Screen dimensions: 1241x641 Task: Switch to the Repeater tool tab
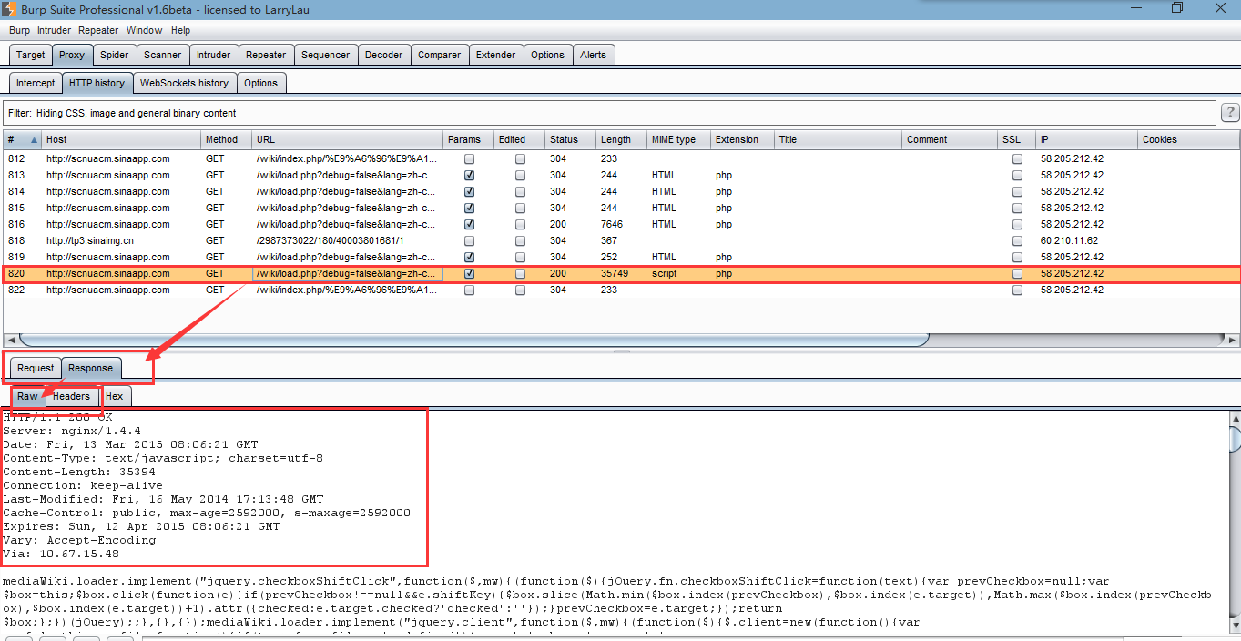(266, 55)
